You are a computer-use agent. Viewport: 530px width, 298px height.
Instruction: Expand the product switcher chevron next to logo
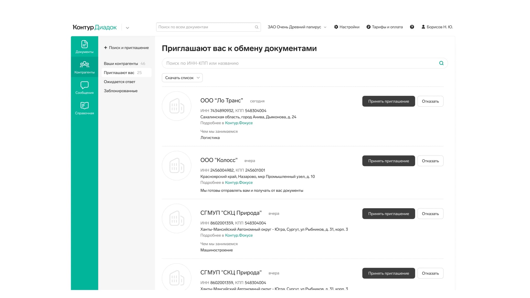pos(128,28)
